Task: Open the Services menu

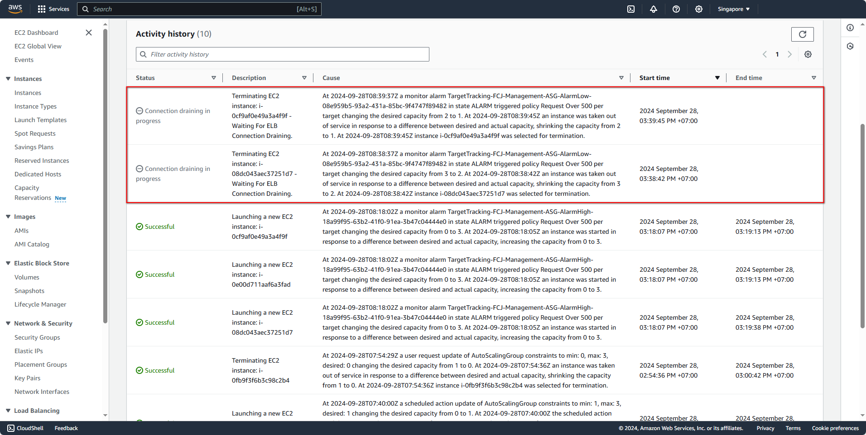Action: click(53, 9)
